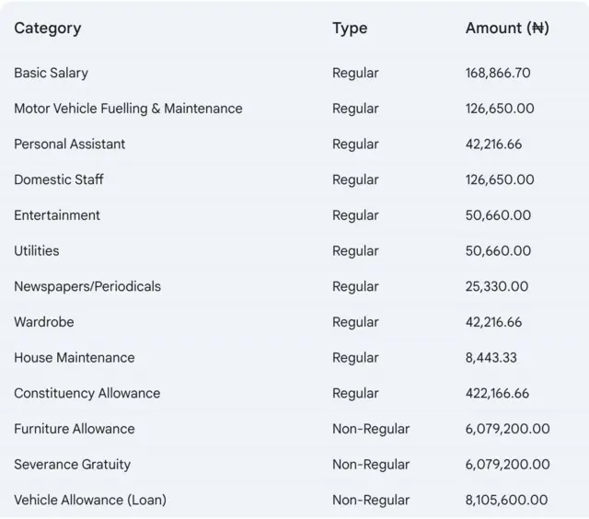
Task: Click the Constituency Allowance category cell
Action: click(87, 393)
